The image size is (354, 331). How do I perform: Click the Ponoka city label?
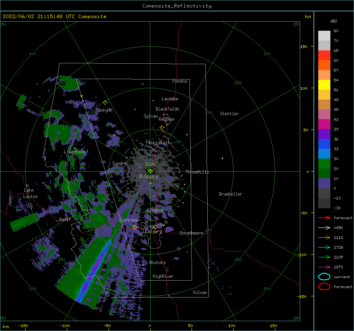coord(179,81)
